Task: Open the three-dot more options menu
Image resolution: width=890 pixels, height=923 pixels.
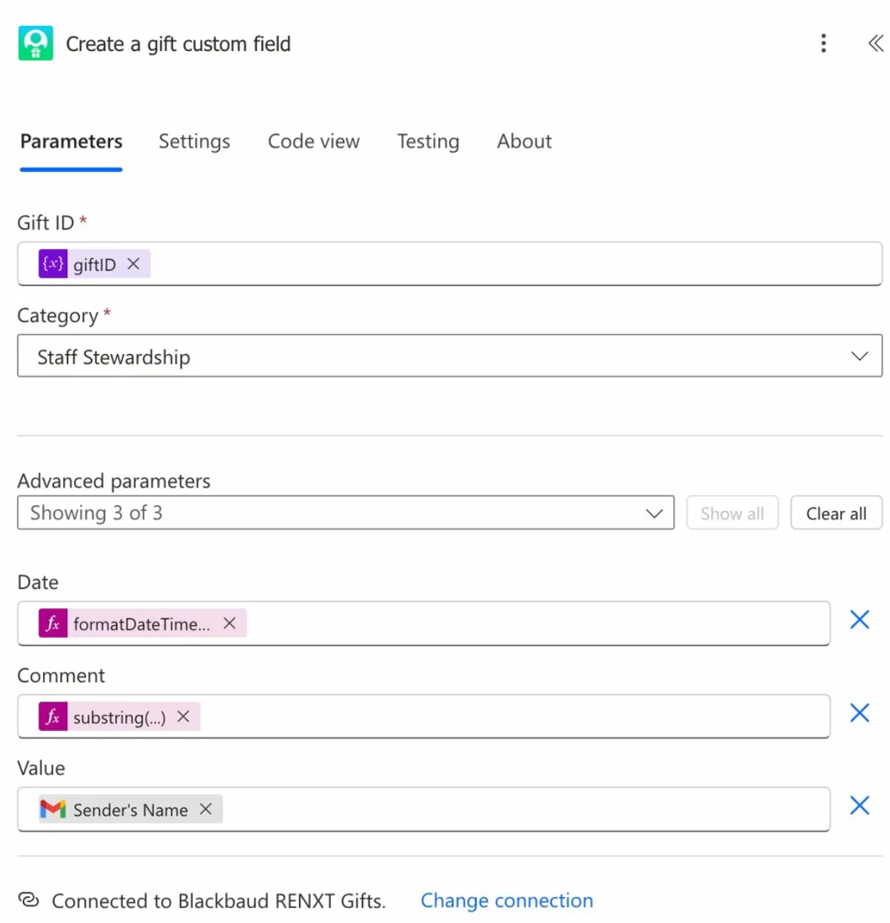Action: click(x=823, y=44)
